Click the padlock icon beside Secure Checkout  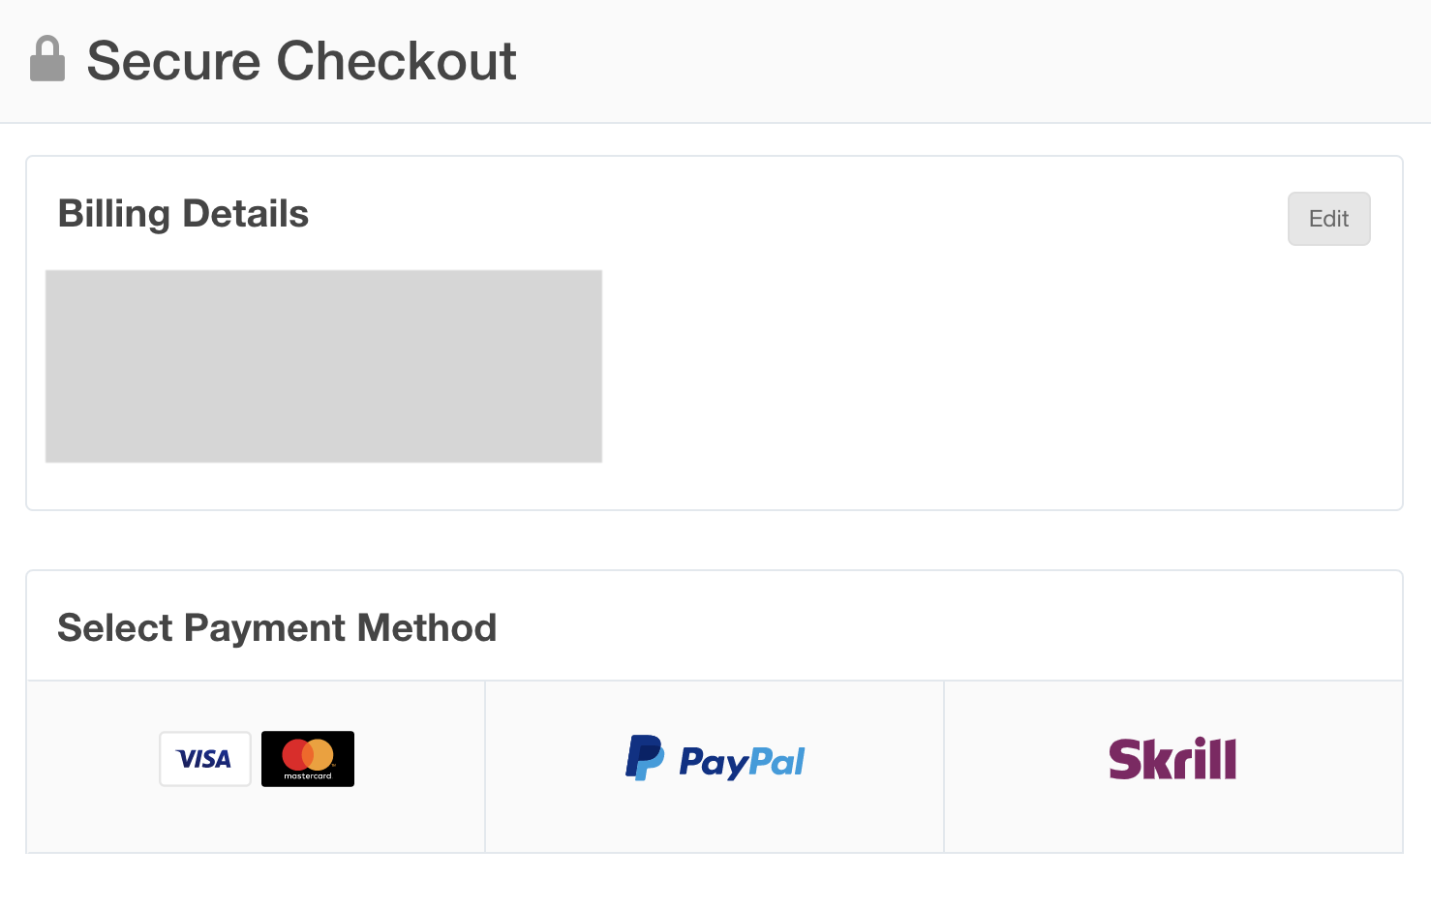tap(47, 59)
